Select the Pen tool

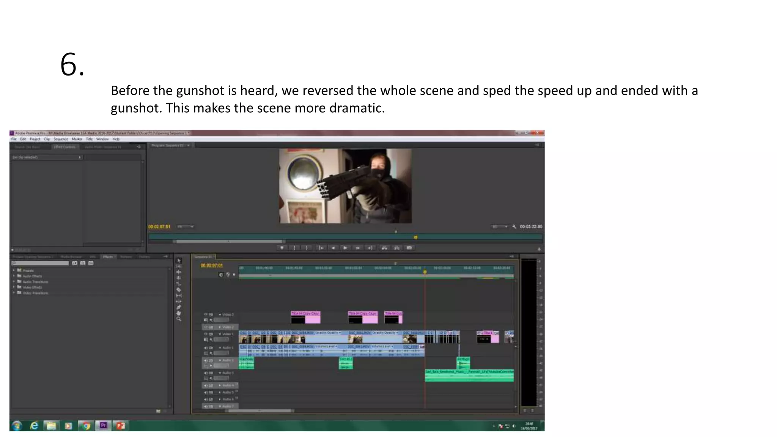[x=179, y=307]
